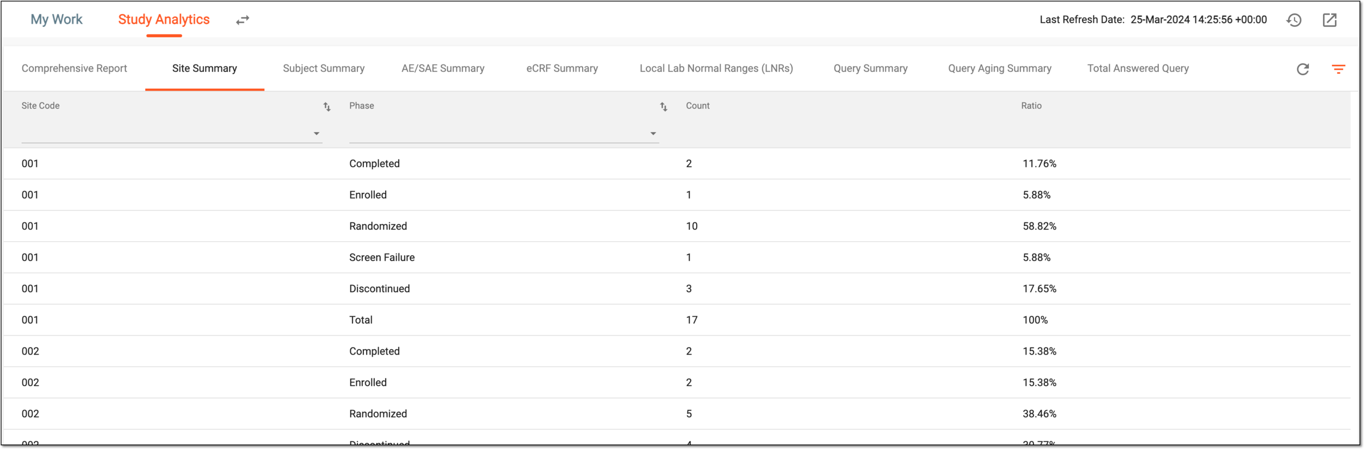Viewport: 1364px width, 449px height.
Task: Select site 001 Total phase cell
Action: pos(361,320)
